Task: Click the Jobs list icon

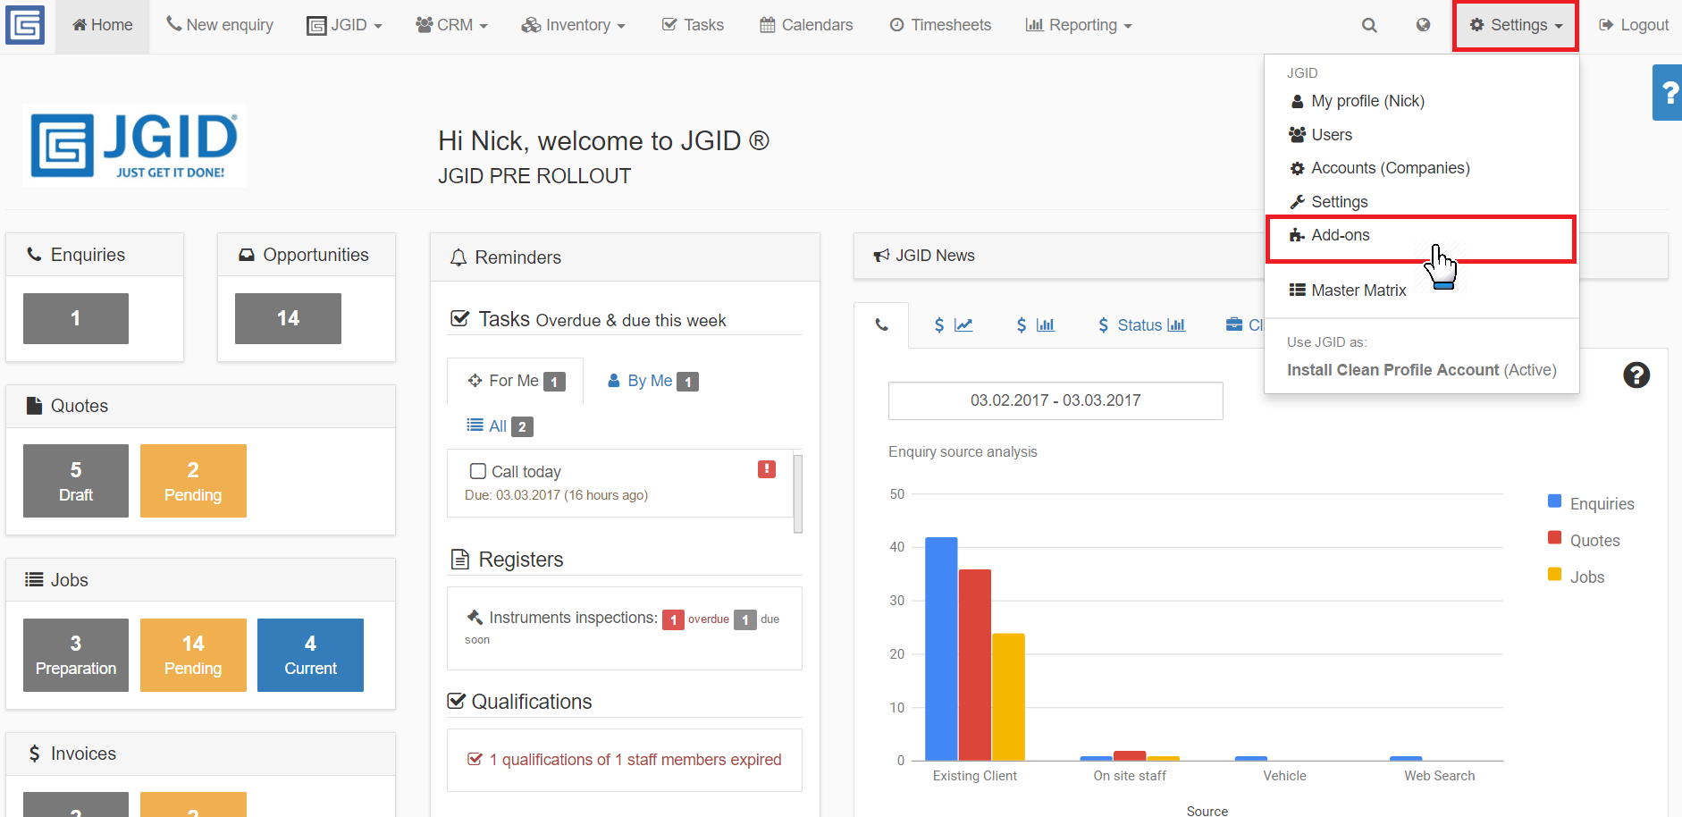Action: tap(34, 579)
